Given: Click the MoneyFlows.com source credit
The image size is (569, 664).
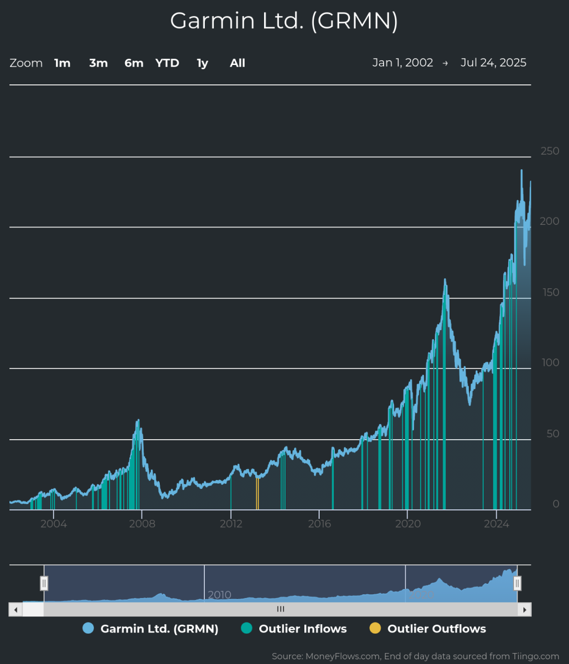Looking at the screenshot, I should point(415,656).
